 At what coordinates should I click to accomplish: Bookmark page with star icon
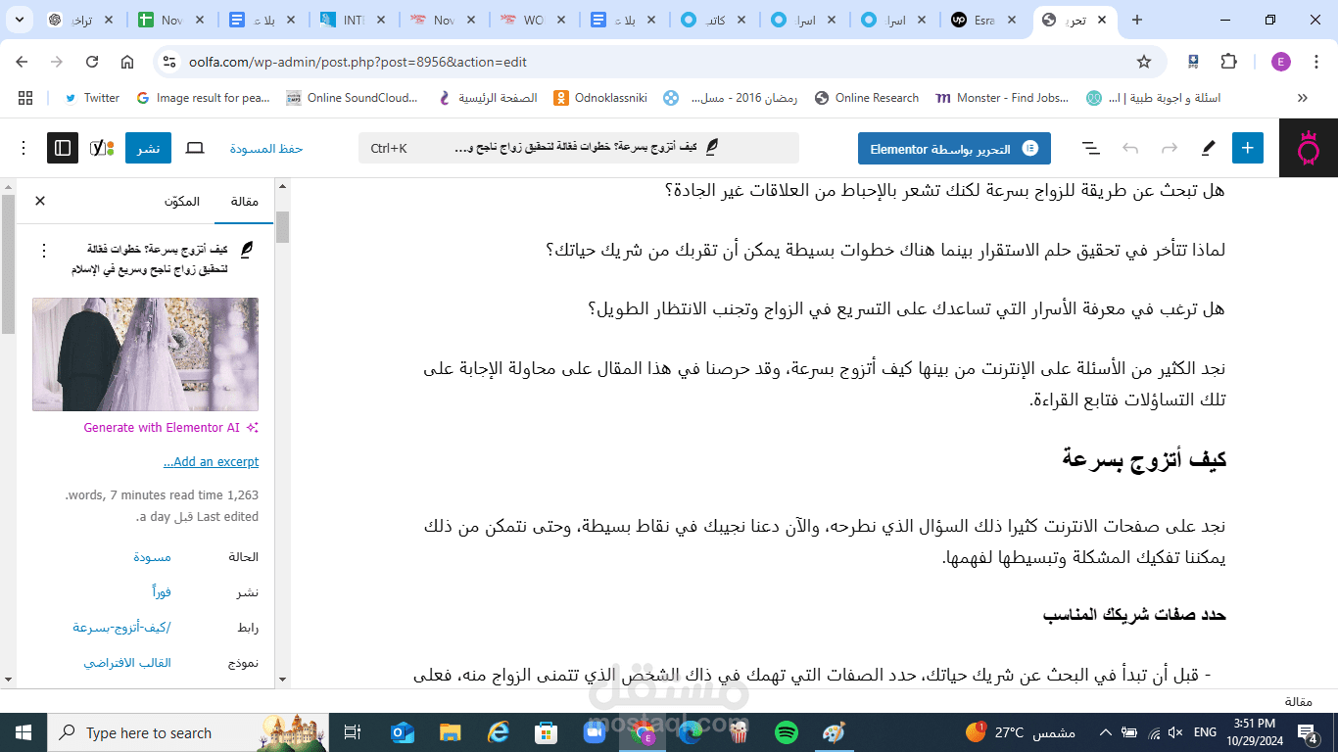point(1144,62)
